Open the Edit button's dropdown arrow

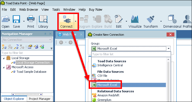pos(126,21)
